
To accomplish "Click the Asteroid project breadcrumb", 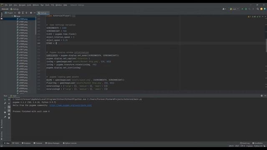I will (5, 9).
